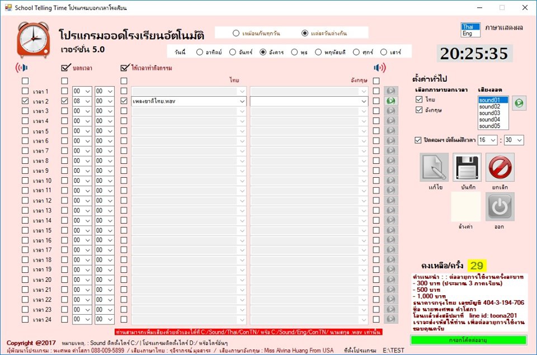The image size is (537, 355).
Task: Check the master checkbox above right column
Action: [x=376, y=81]
